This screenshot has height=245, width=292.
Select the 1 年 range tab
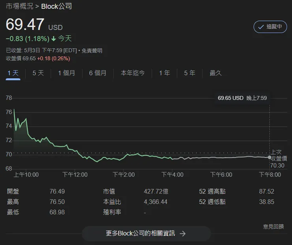pyautogui.click(x=165, y=73)
